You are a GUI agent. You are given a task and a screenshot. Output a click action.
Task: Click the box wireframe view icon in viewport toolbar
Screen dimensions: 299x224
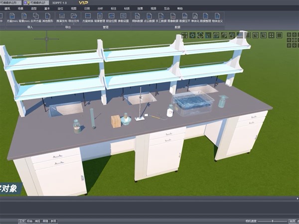(216, 35)
